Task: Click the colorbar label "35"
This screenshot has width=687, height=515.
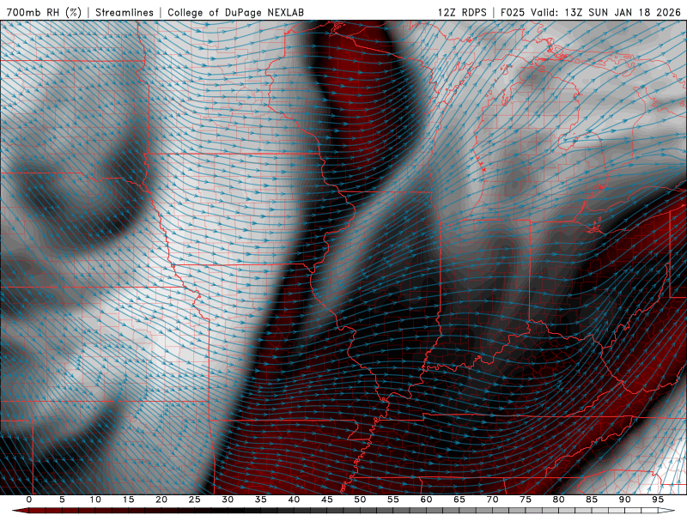Action: tap(261, 500)
